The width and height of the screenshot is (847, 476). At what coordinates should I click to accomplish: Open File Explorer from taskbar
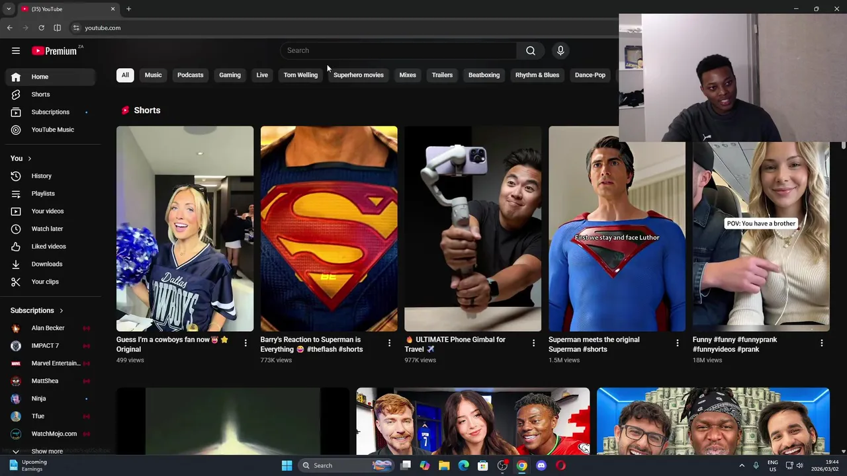444,465
